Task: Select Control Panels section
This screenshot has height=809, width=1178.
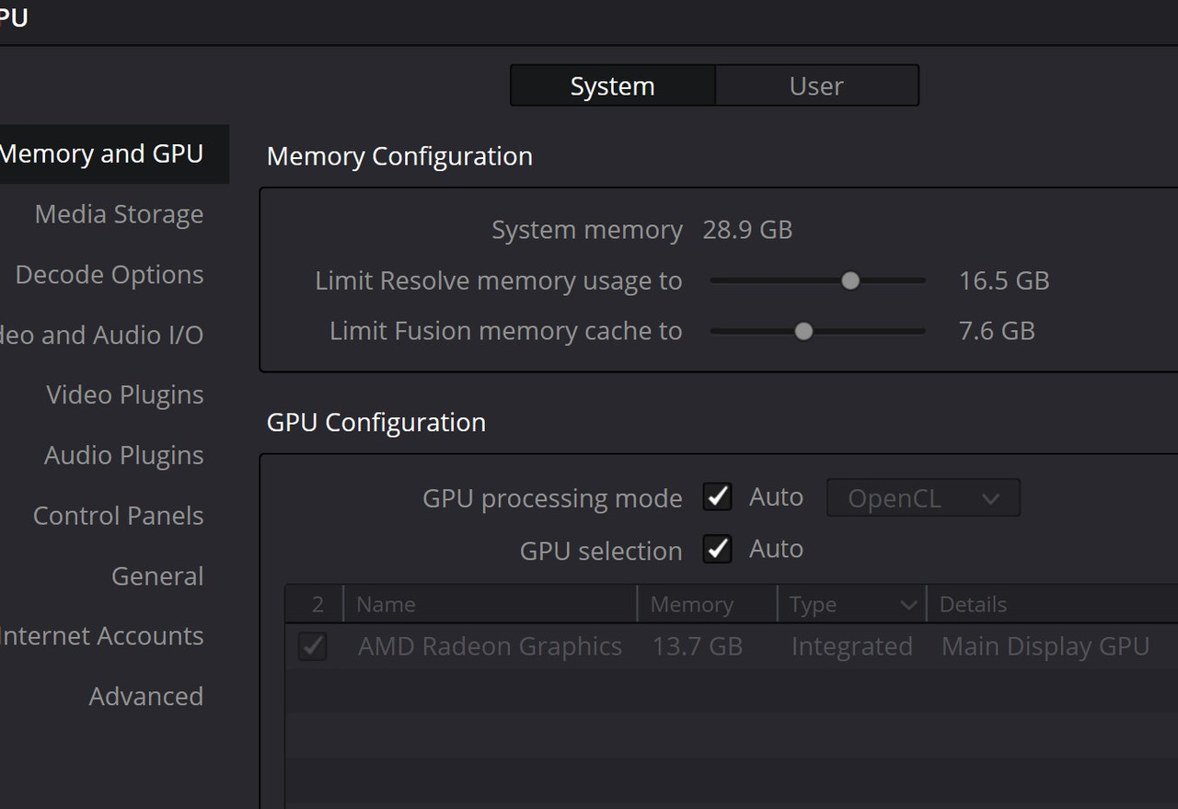Action: coord(118,516)
